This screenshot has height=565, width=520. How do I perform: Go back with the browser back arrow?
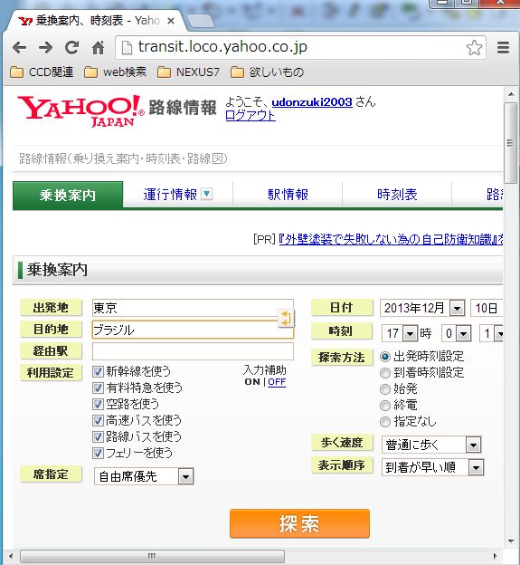pos(19,48)
